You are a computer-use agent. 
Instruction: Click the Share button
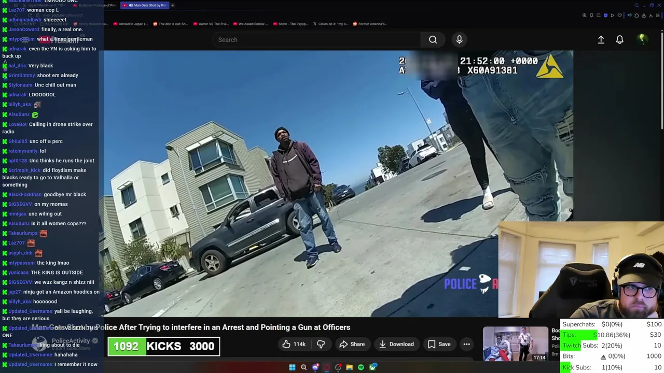click(x=352, y=344)
